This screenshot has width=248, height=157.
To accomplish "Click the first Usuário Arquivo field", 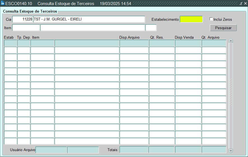I will point(51,150).
